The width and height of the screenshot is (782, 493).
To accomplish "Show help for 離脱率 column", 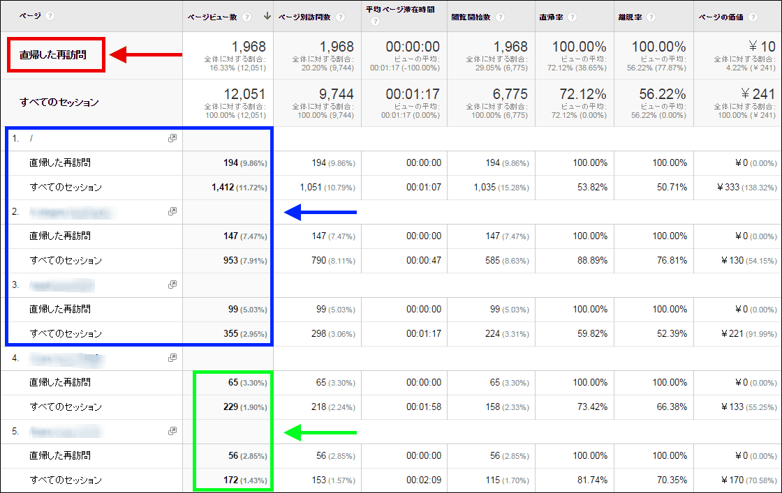I will pos(651,17).
